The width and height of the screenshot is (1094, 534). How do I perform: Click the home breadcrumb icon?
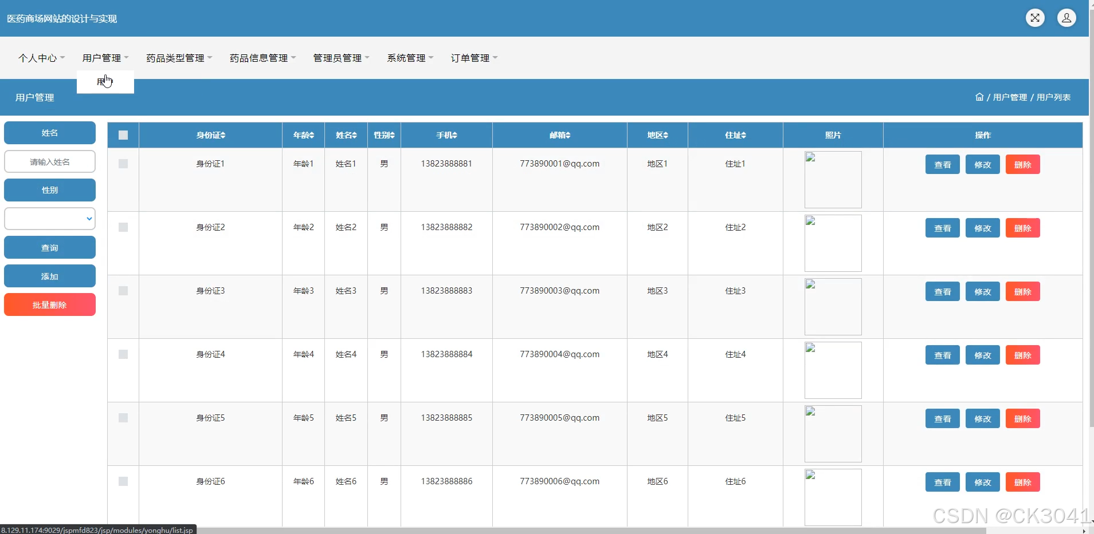(x=979, y=97)
